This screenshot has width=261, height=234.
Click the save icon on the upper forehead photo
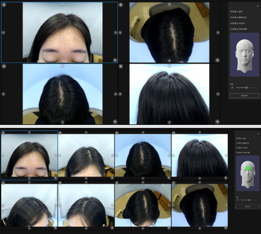point(4,5)
